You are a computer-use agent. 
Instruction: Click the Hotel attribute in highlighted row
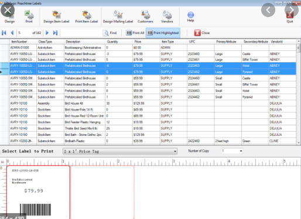[255, 66]
